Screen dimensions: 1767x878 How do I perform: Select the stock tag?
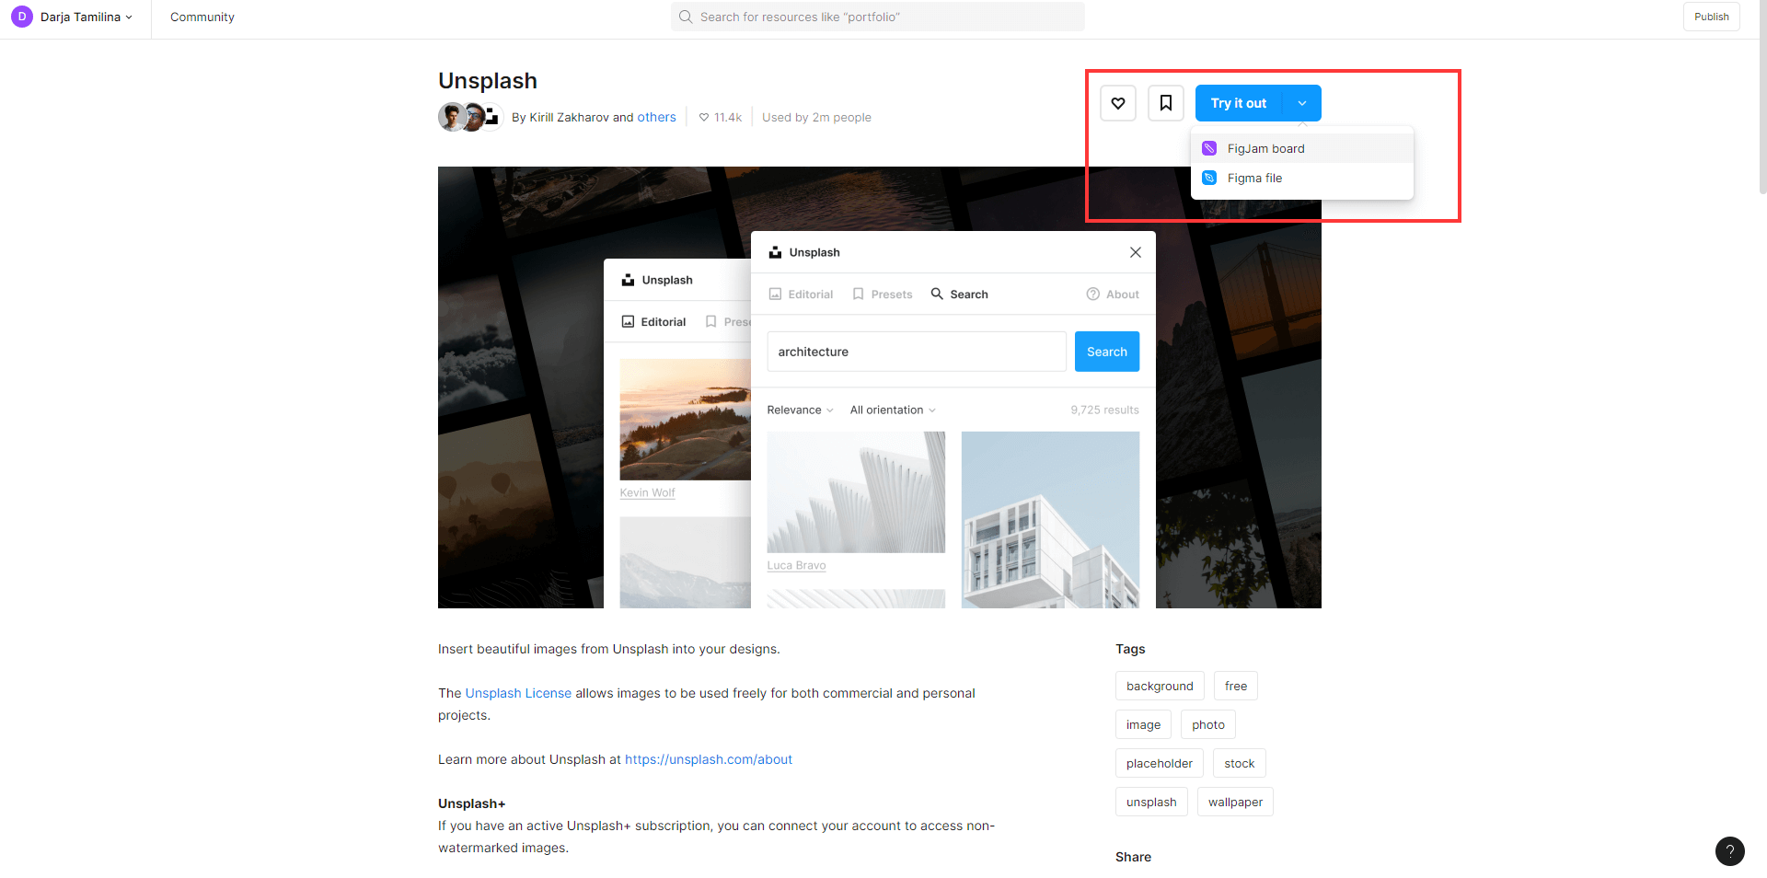pos(1240,763)
